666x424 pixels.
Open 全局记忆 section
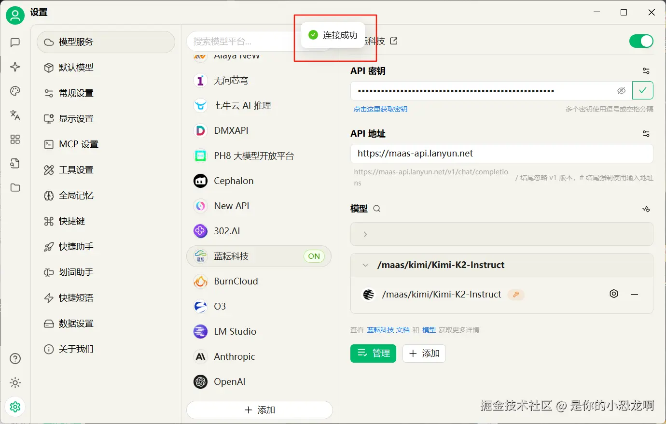click(106, 196)
